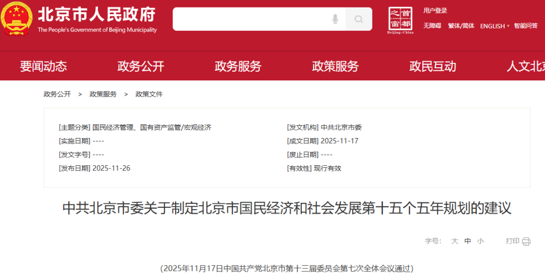Open the 要闻动态 navigation menu
The width and height of the screenshot is (545, 276).
click(43, 66)
